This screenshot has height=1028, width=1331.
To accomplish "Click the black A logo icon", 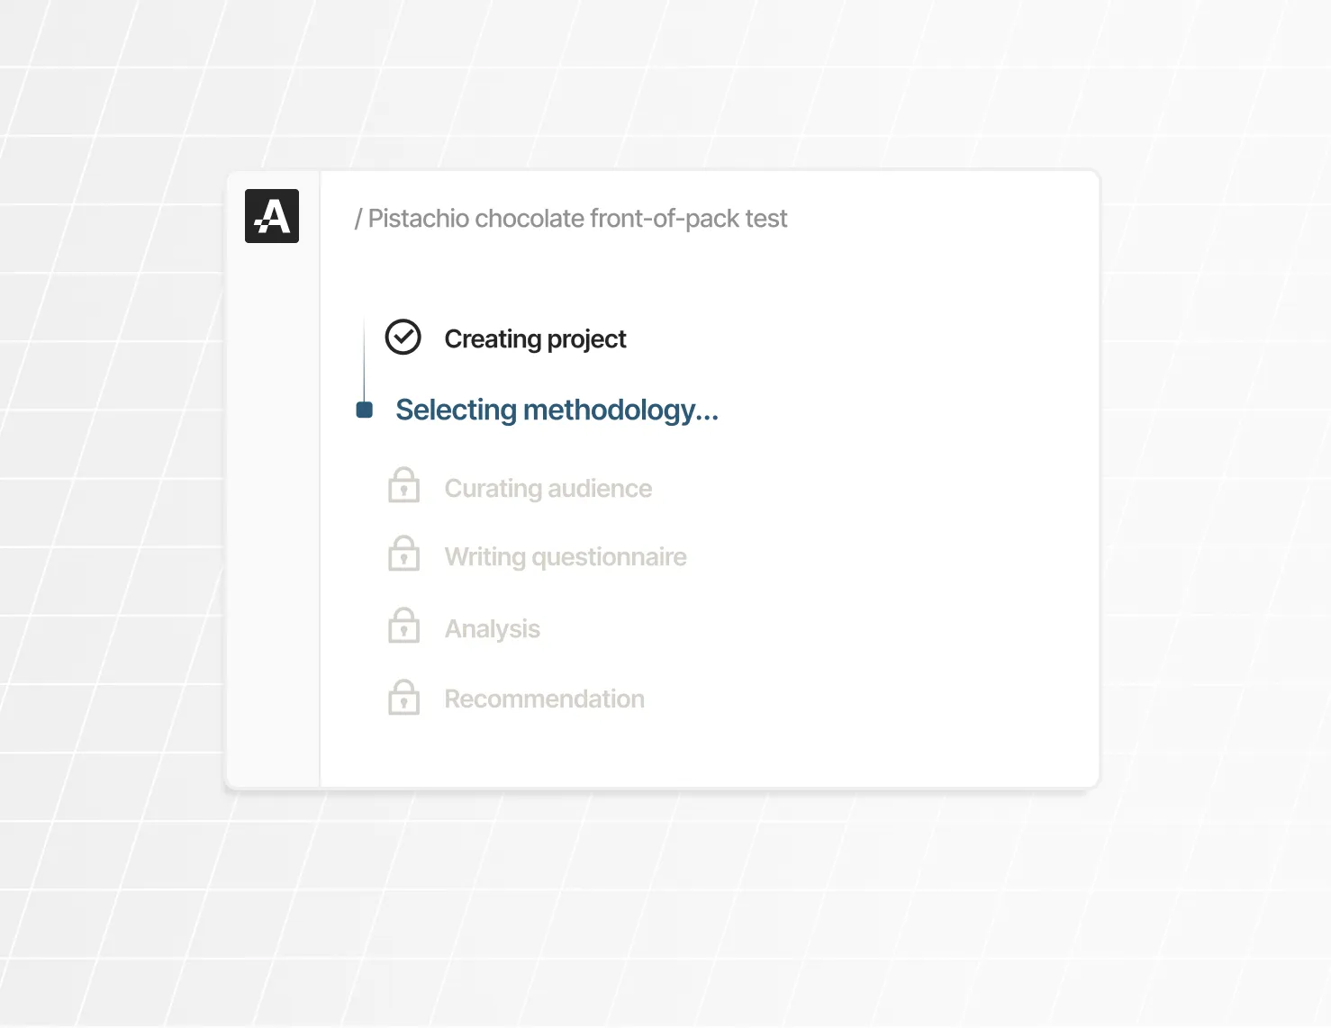I will (x=272, y=216).
